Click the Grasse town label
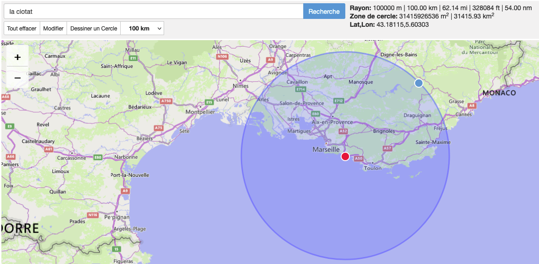Viewport: 539px width, 264px height. click(457, 102)
